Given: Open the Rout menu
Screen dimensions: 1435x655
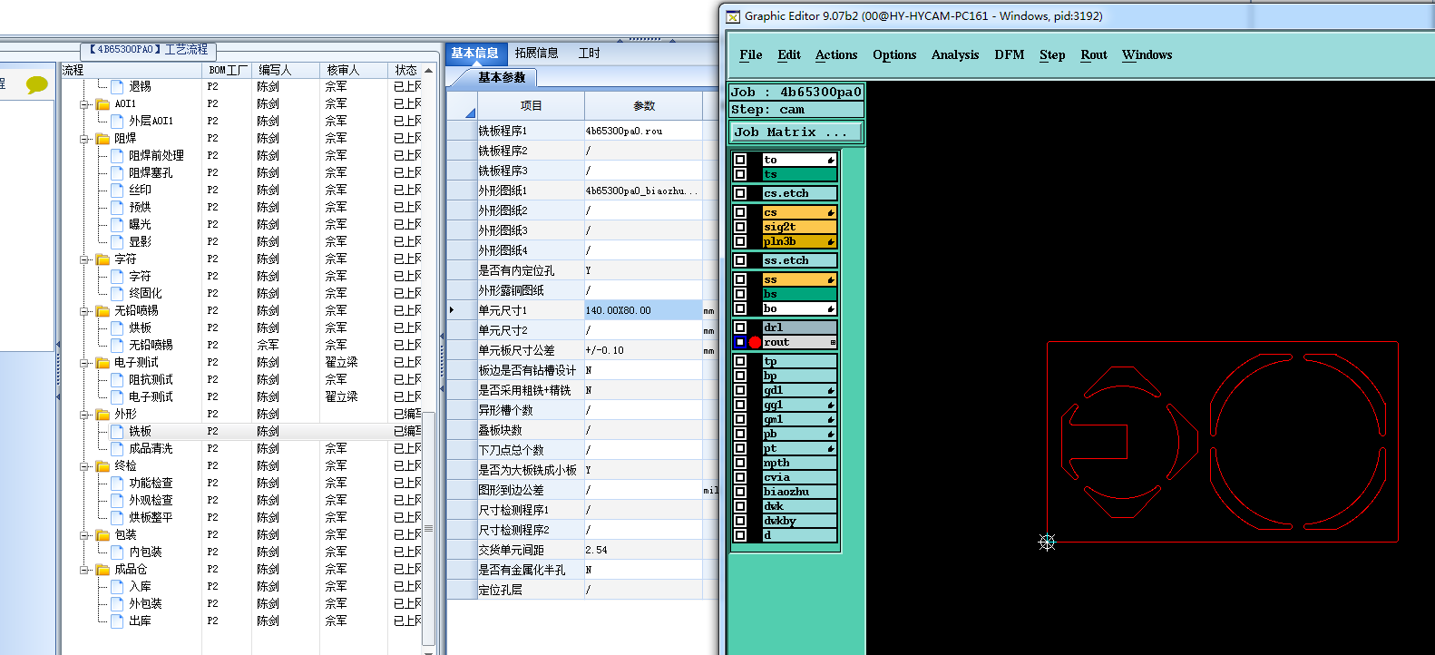Looking at the screenshot, I should (1094, 55).
